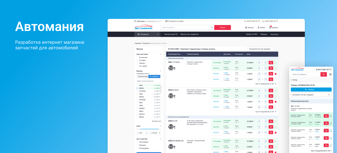Check Распродажа checkbox
Viewport: 337px width, 153px height.
click(137, 148)
